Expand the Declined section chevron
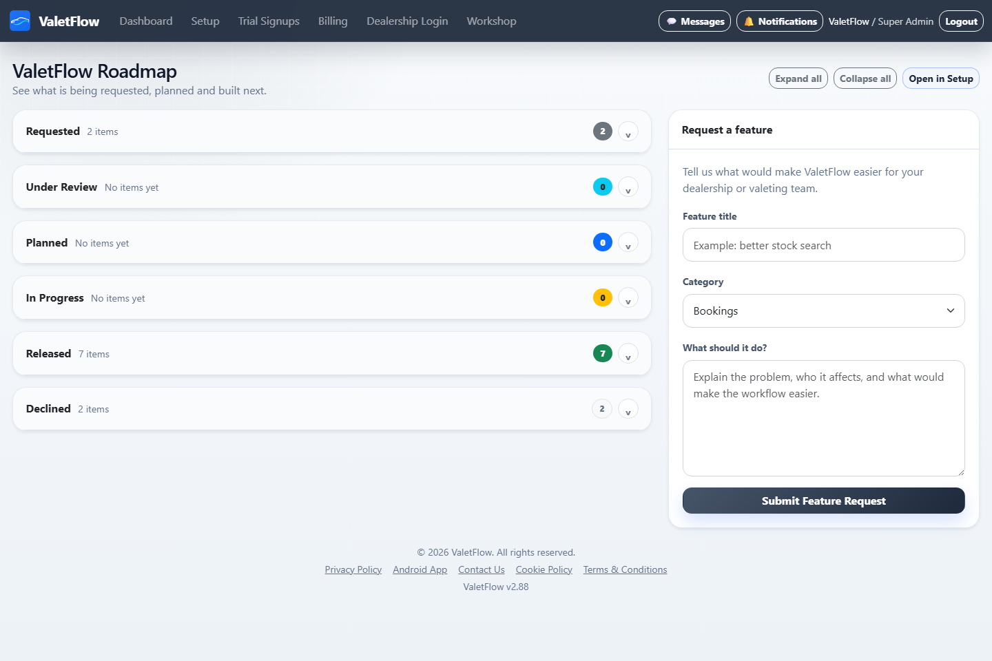Image resolution: width=992 pixels, height=661 pixels. (x=628, y=408)
